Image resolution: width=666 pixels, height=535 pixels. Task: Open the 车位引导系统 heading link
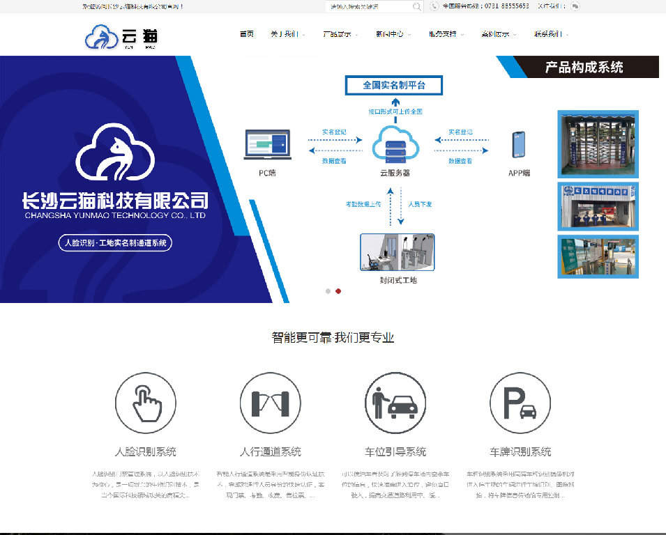395,452
